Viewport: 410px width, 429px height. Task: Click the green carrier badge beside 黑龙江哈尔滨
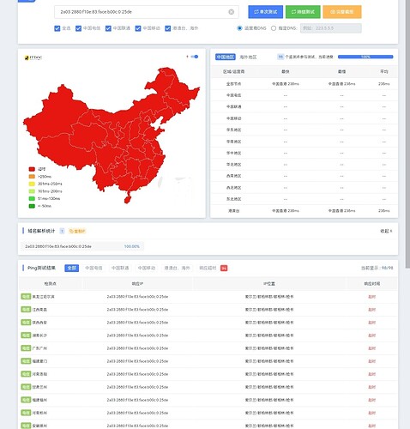coord(26,297)
